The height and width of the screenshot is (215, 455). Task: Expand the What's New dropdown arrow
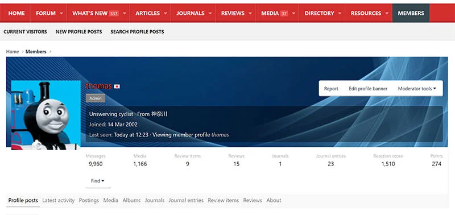125,13
